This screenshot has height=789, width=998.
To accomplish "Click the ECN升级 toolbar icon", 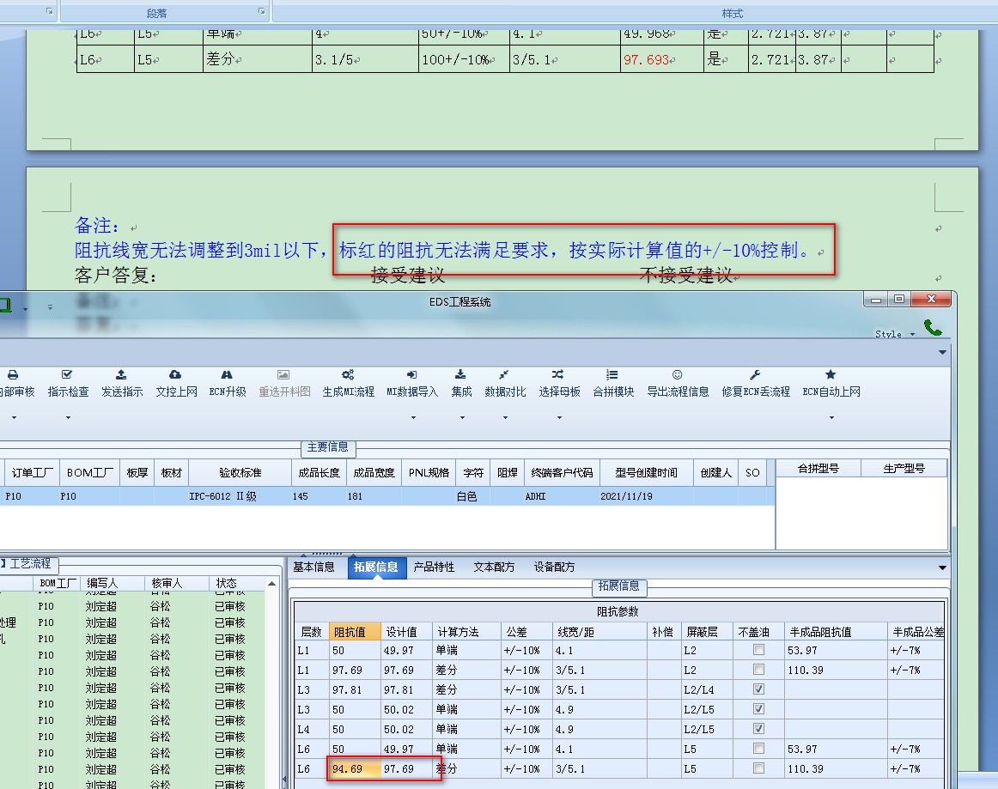I will [227, 375].
